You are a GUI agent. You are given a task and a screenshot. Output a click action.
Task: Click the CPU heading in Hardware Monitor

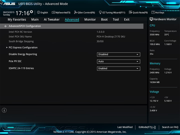tap(152, 25)
